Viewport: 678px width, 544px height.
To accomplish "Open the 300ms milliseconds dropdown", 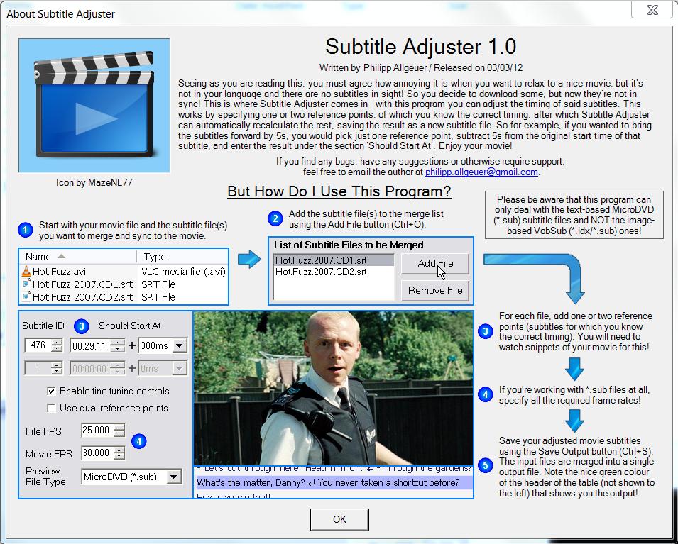I will tap(179, 345).
